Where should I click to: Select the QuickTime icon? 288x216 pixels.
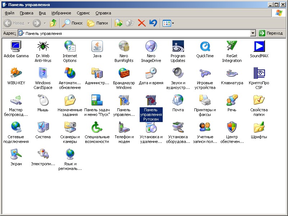click(x=205, y=46)
